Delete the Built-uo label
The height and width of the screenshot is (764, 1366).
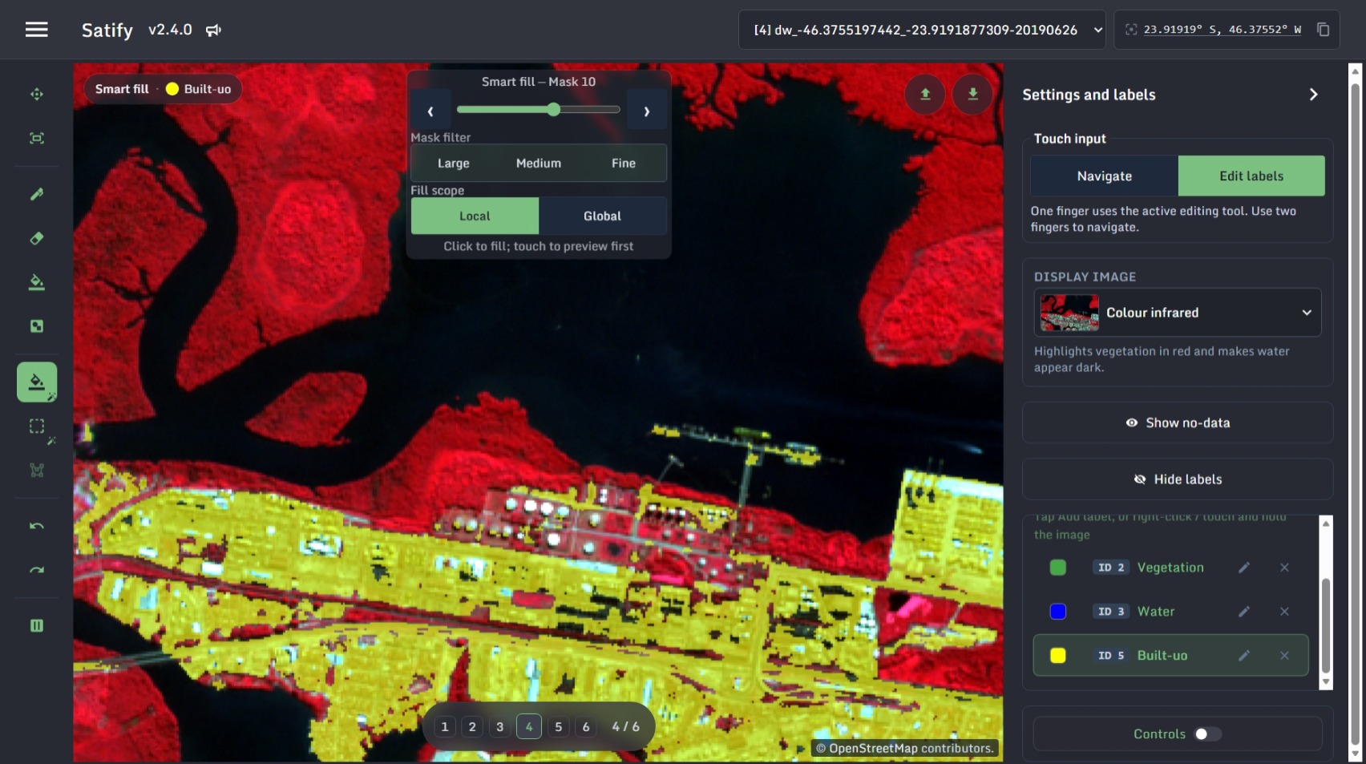click(x=1284, y=656)
